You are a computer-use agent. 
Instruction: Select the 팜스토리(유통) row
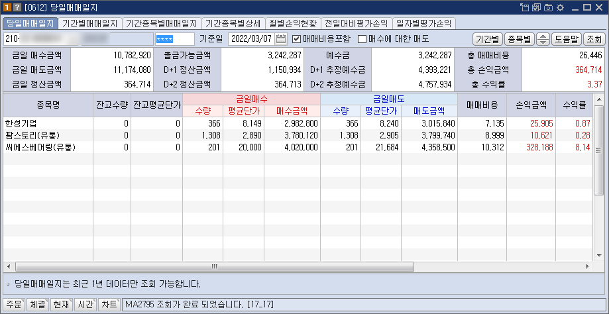tap(298, 135)
